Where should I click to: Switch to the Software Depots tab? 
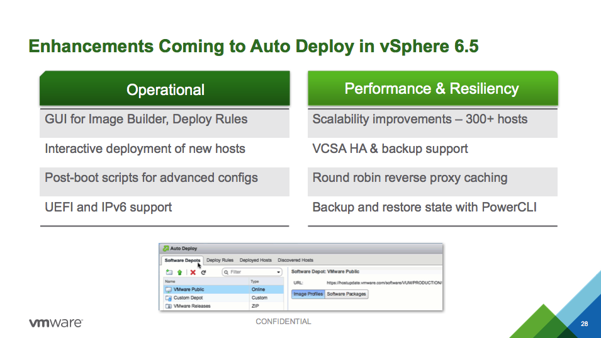click(x=183, y=260)
